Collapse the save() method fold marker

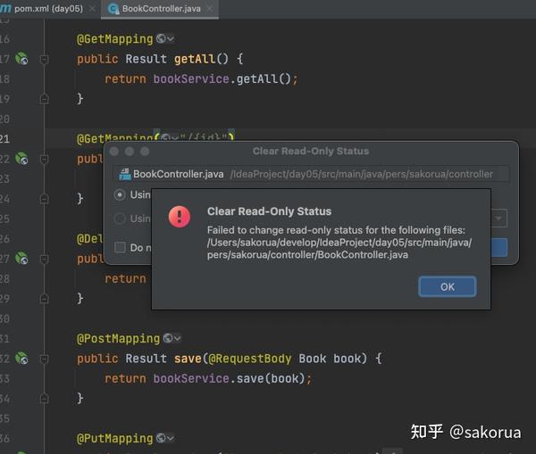45,359
